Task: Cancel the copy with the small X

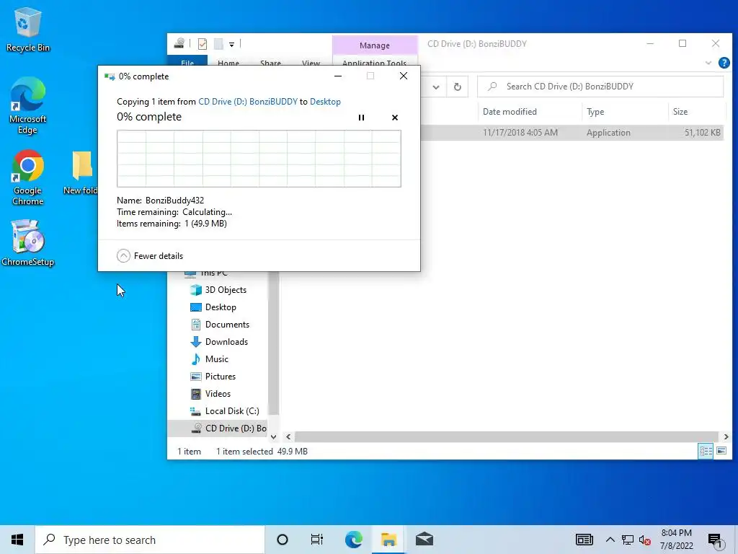Action: coord(395,118)
